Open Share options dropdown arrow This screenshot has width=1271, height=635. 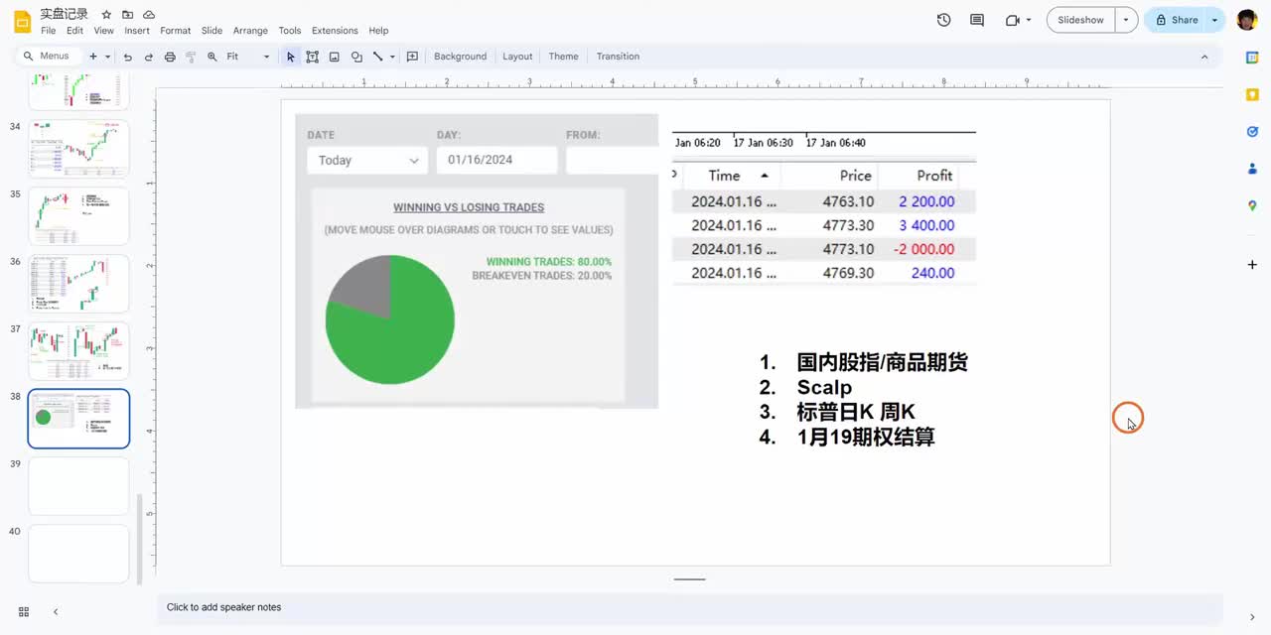click(1215, 20)
